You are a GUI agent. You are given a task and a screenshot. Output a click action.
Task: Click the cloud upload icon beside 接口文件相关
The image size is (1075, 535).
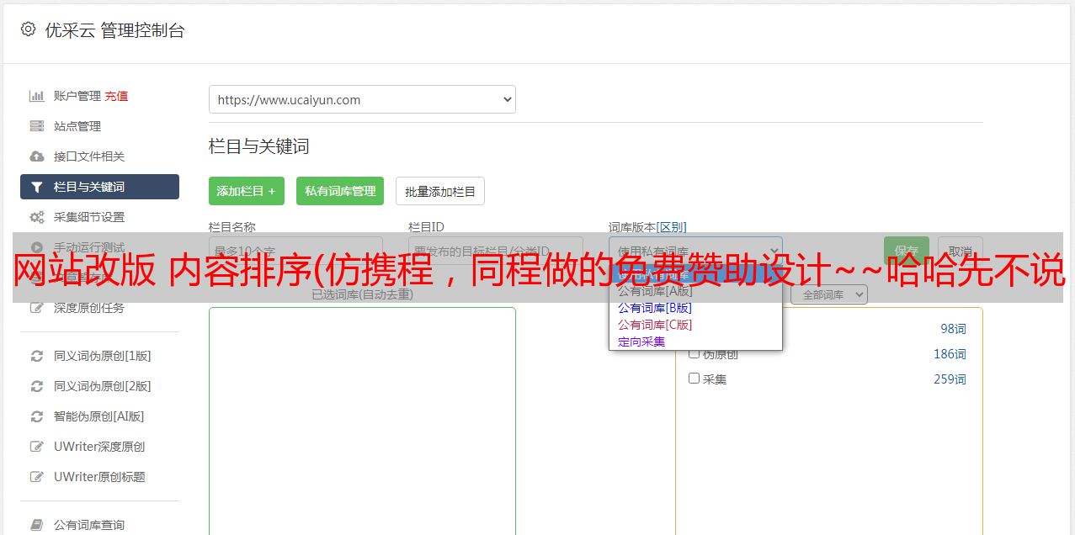36,156
